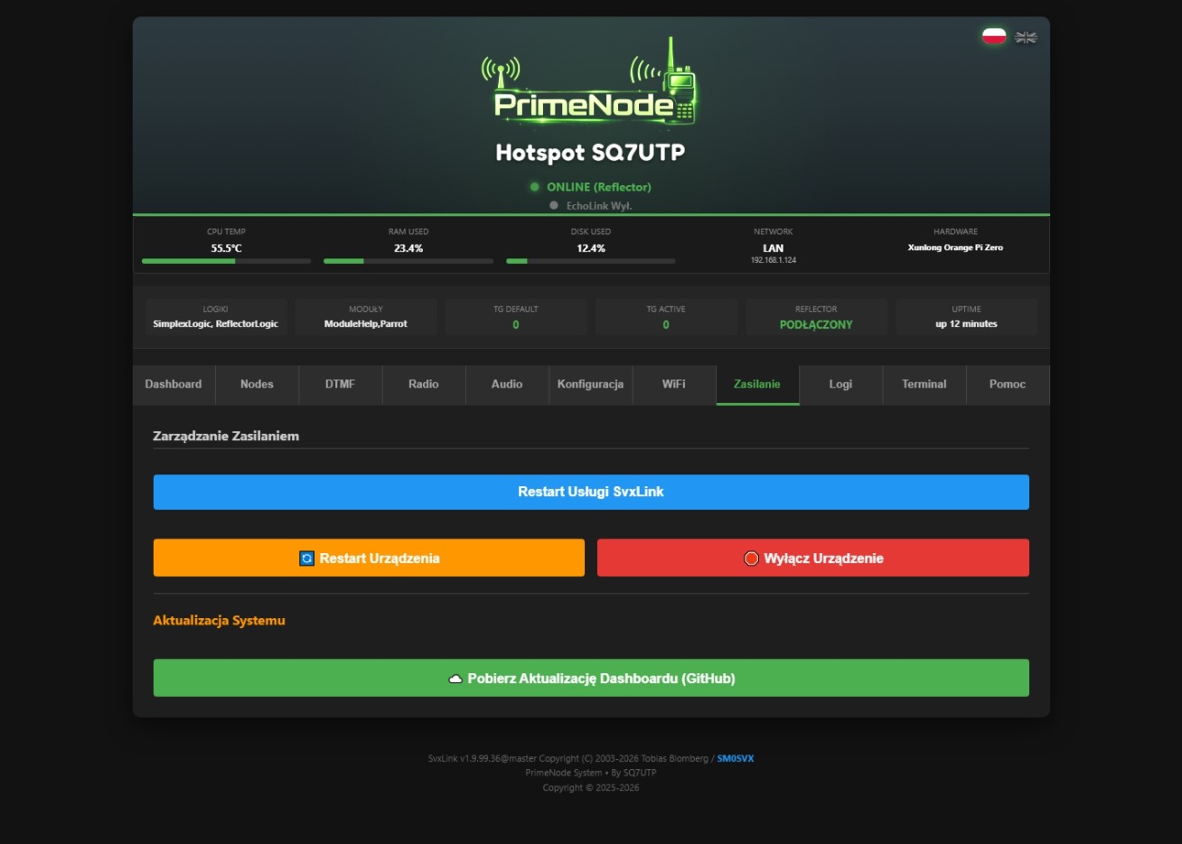This screenshot has width=1182, height=844.
Task: Click the green ONLINE status dot
Action: pyautogui.click(x=535, y=187)
